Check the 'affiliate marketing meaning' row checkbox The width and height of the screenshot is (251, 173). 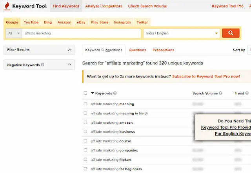(85, 104)
